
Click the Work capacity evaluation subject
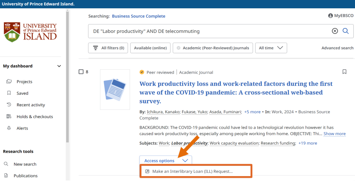click(234, 143)
